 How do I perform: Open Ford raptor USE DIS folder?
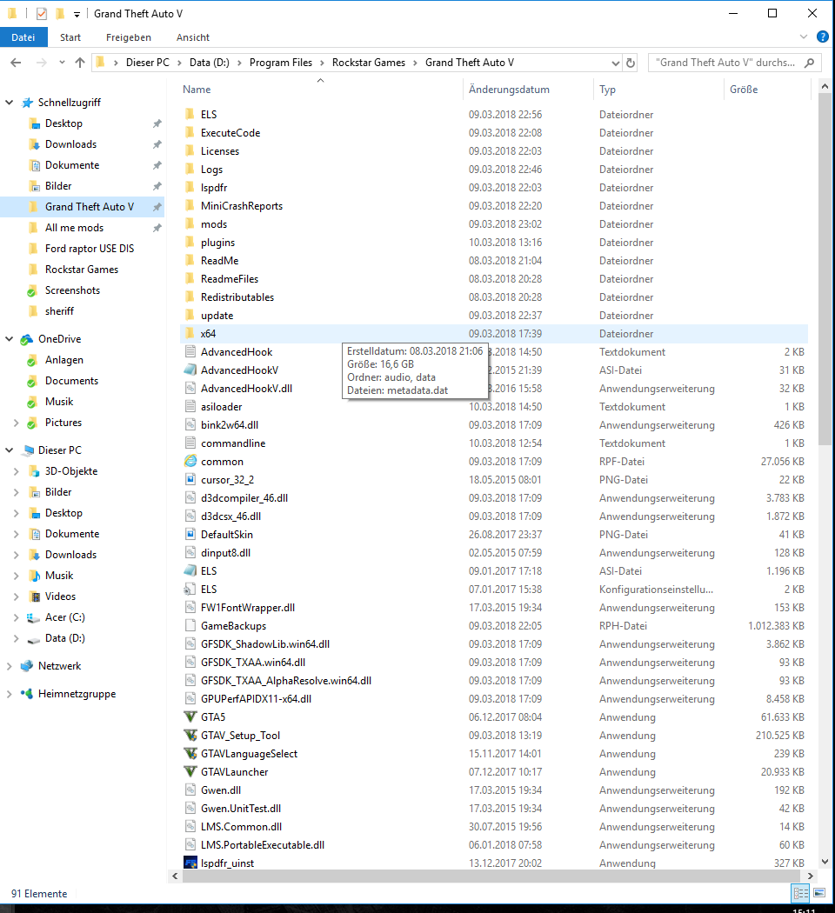click(90, 249)
